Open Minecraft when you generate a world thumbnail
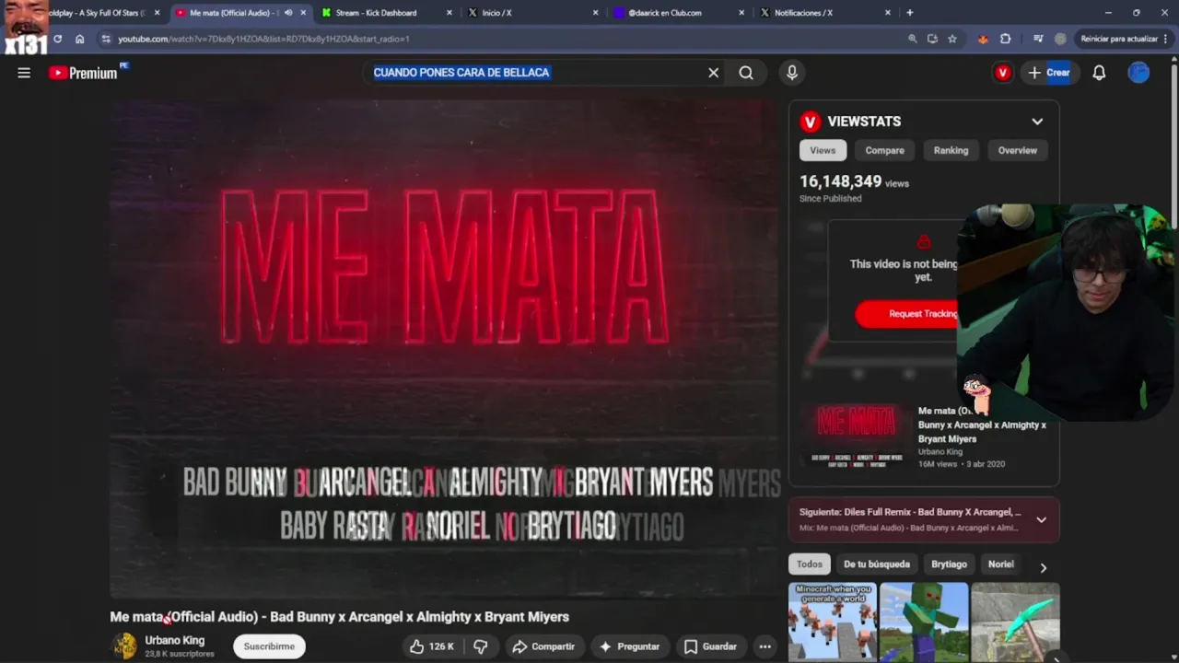 (x=832, y=622)
